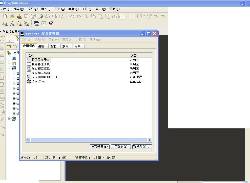Open the 编辑(E) menu

[19, 9]
